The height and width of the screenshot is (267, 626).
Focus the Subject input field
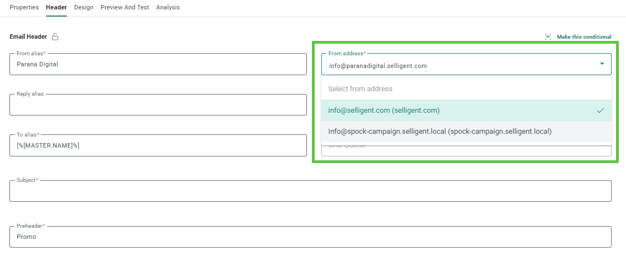click(310, 191)
